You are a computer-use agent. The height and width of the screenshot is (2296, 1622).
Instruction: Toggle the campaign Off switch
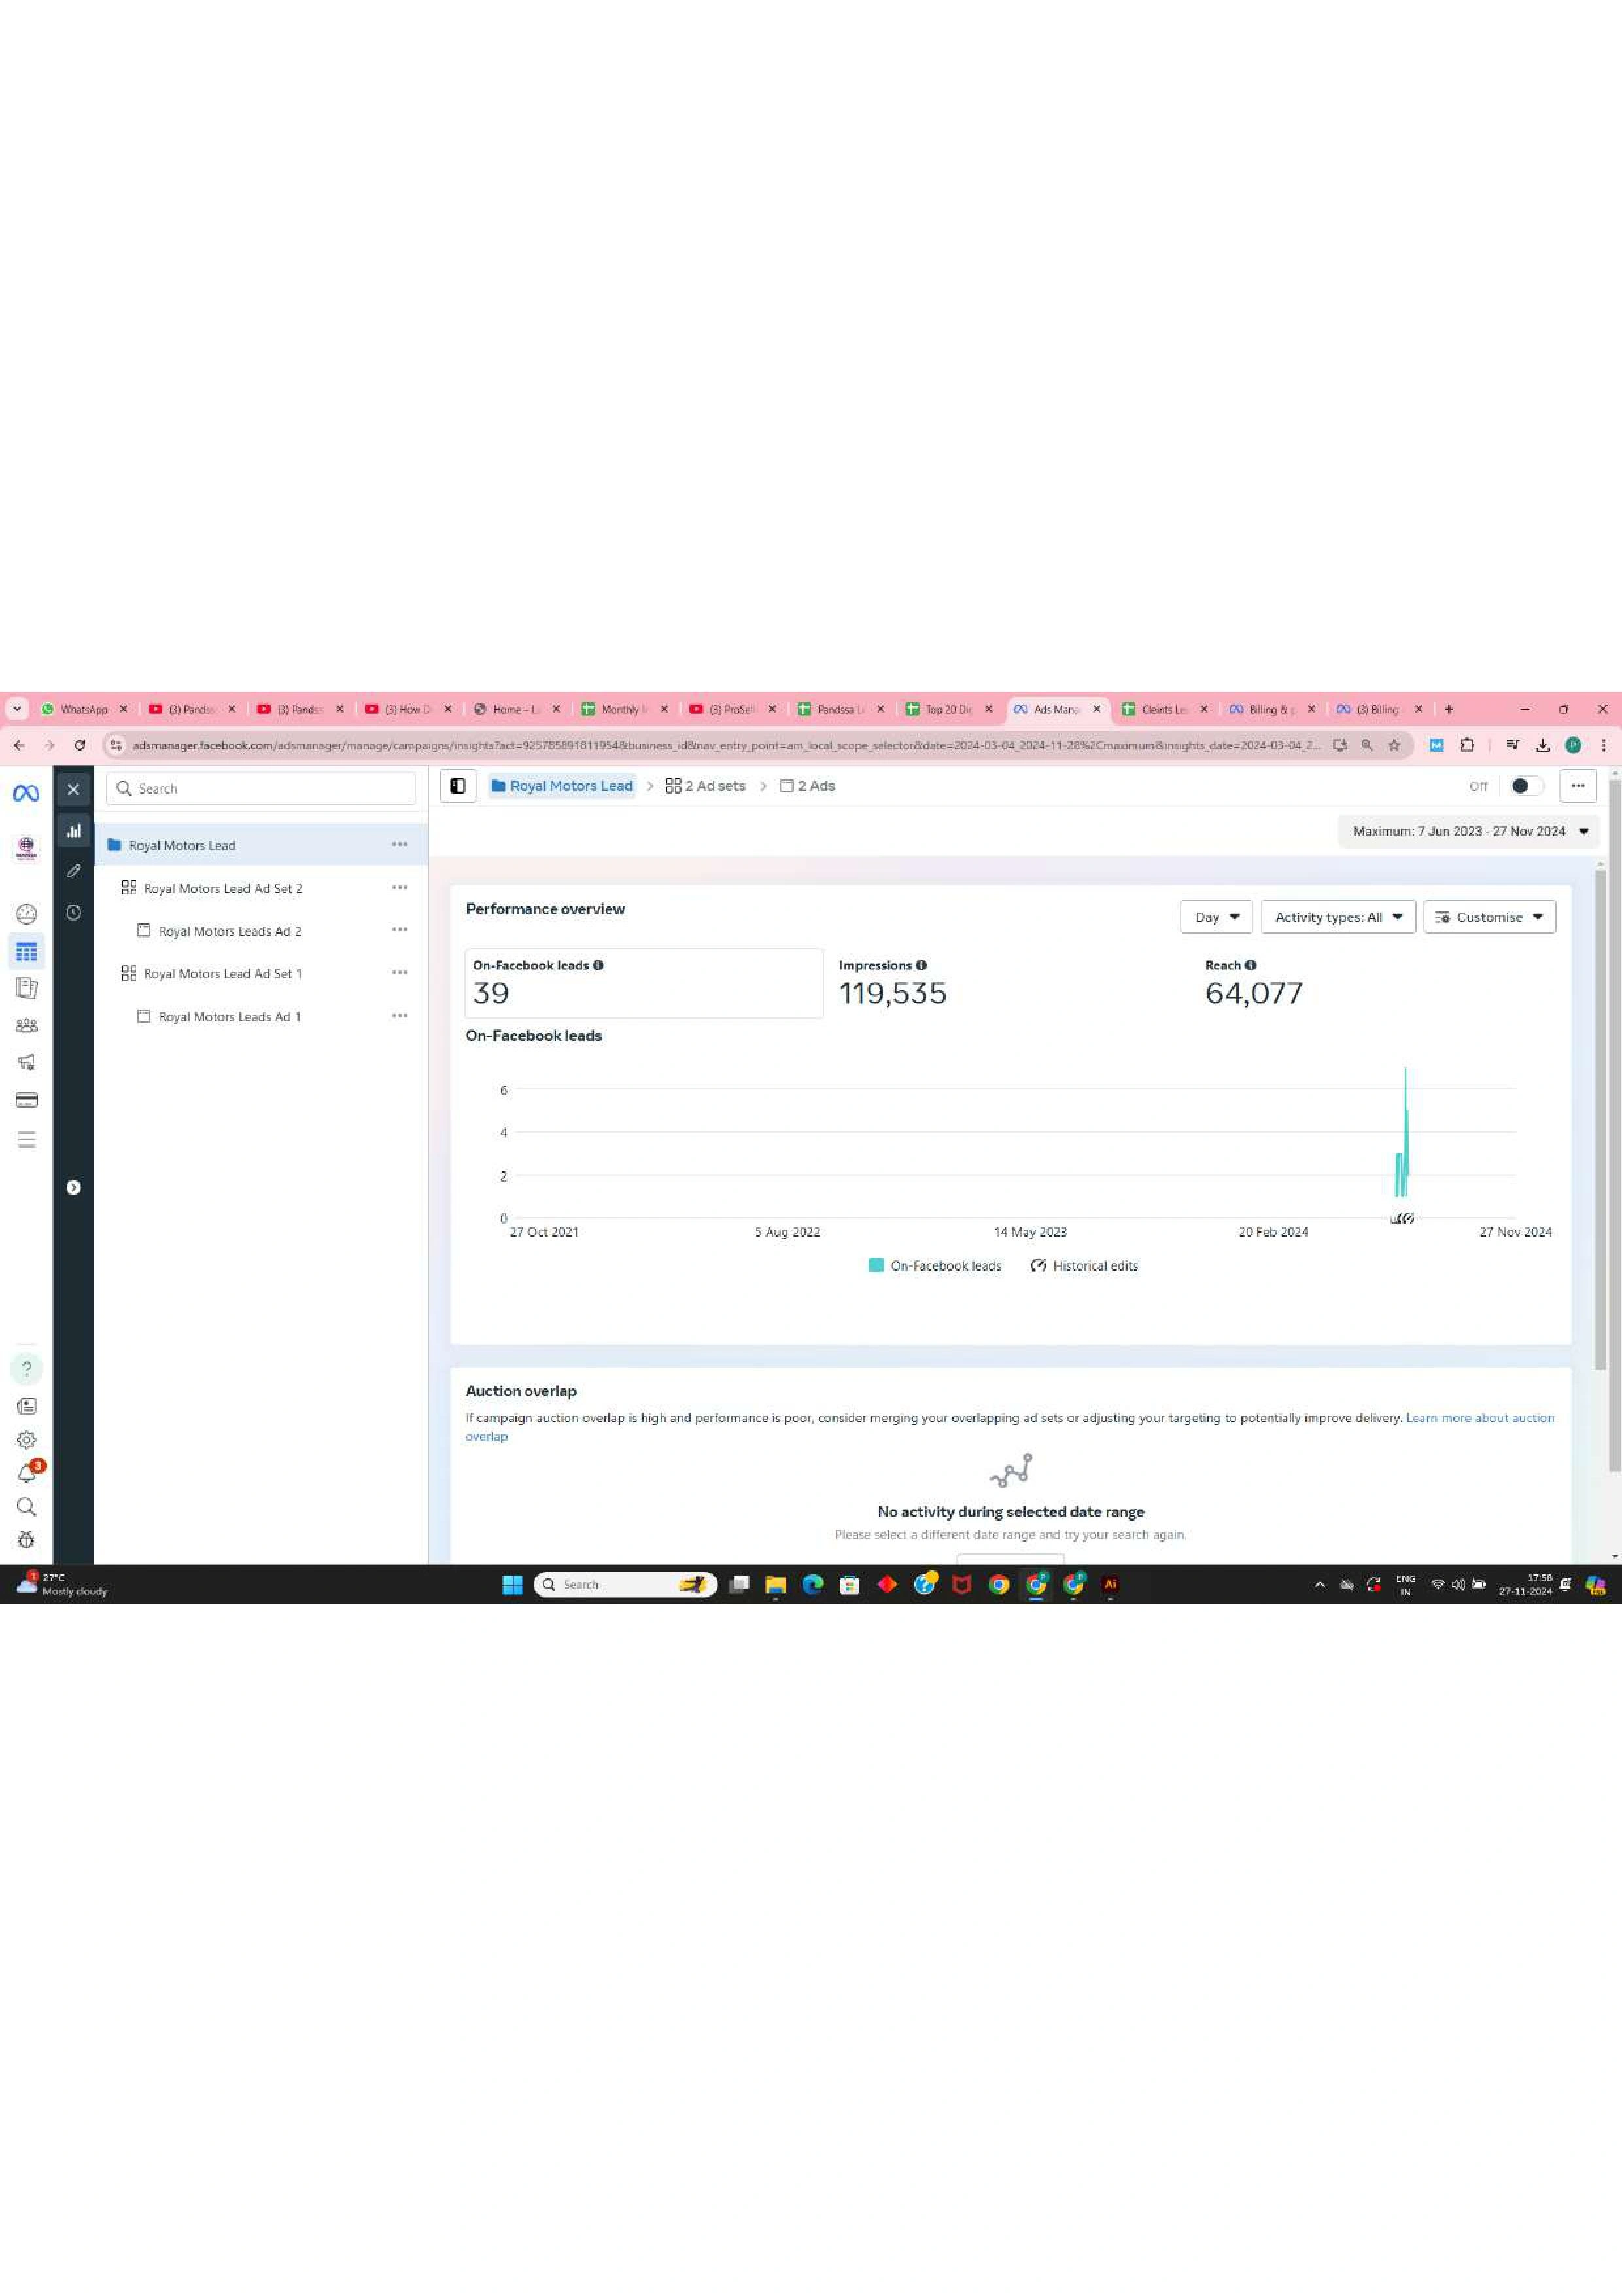[x=1525, y=786]
